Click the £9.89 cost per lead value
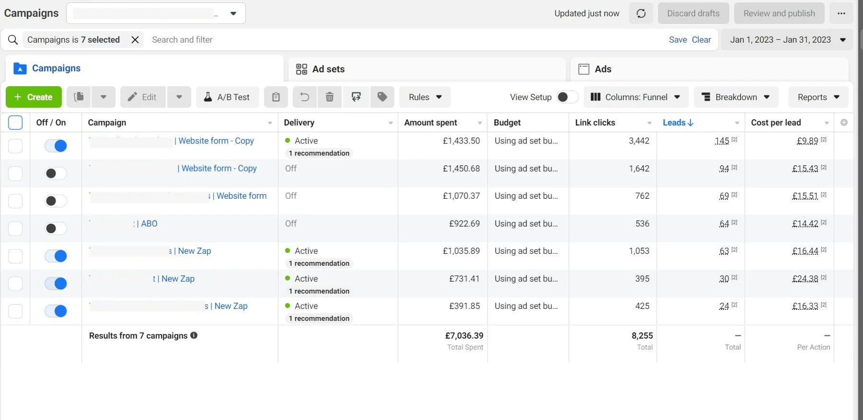 click(807, 141)
